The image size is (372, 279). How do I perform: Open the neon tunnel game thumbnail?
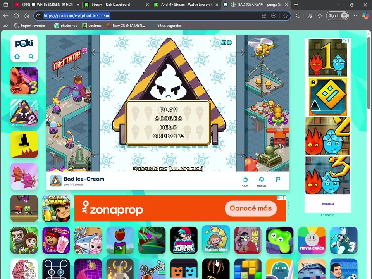coord(152,240)
